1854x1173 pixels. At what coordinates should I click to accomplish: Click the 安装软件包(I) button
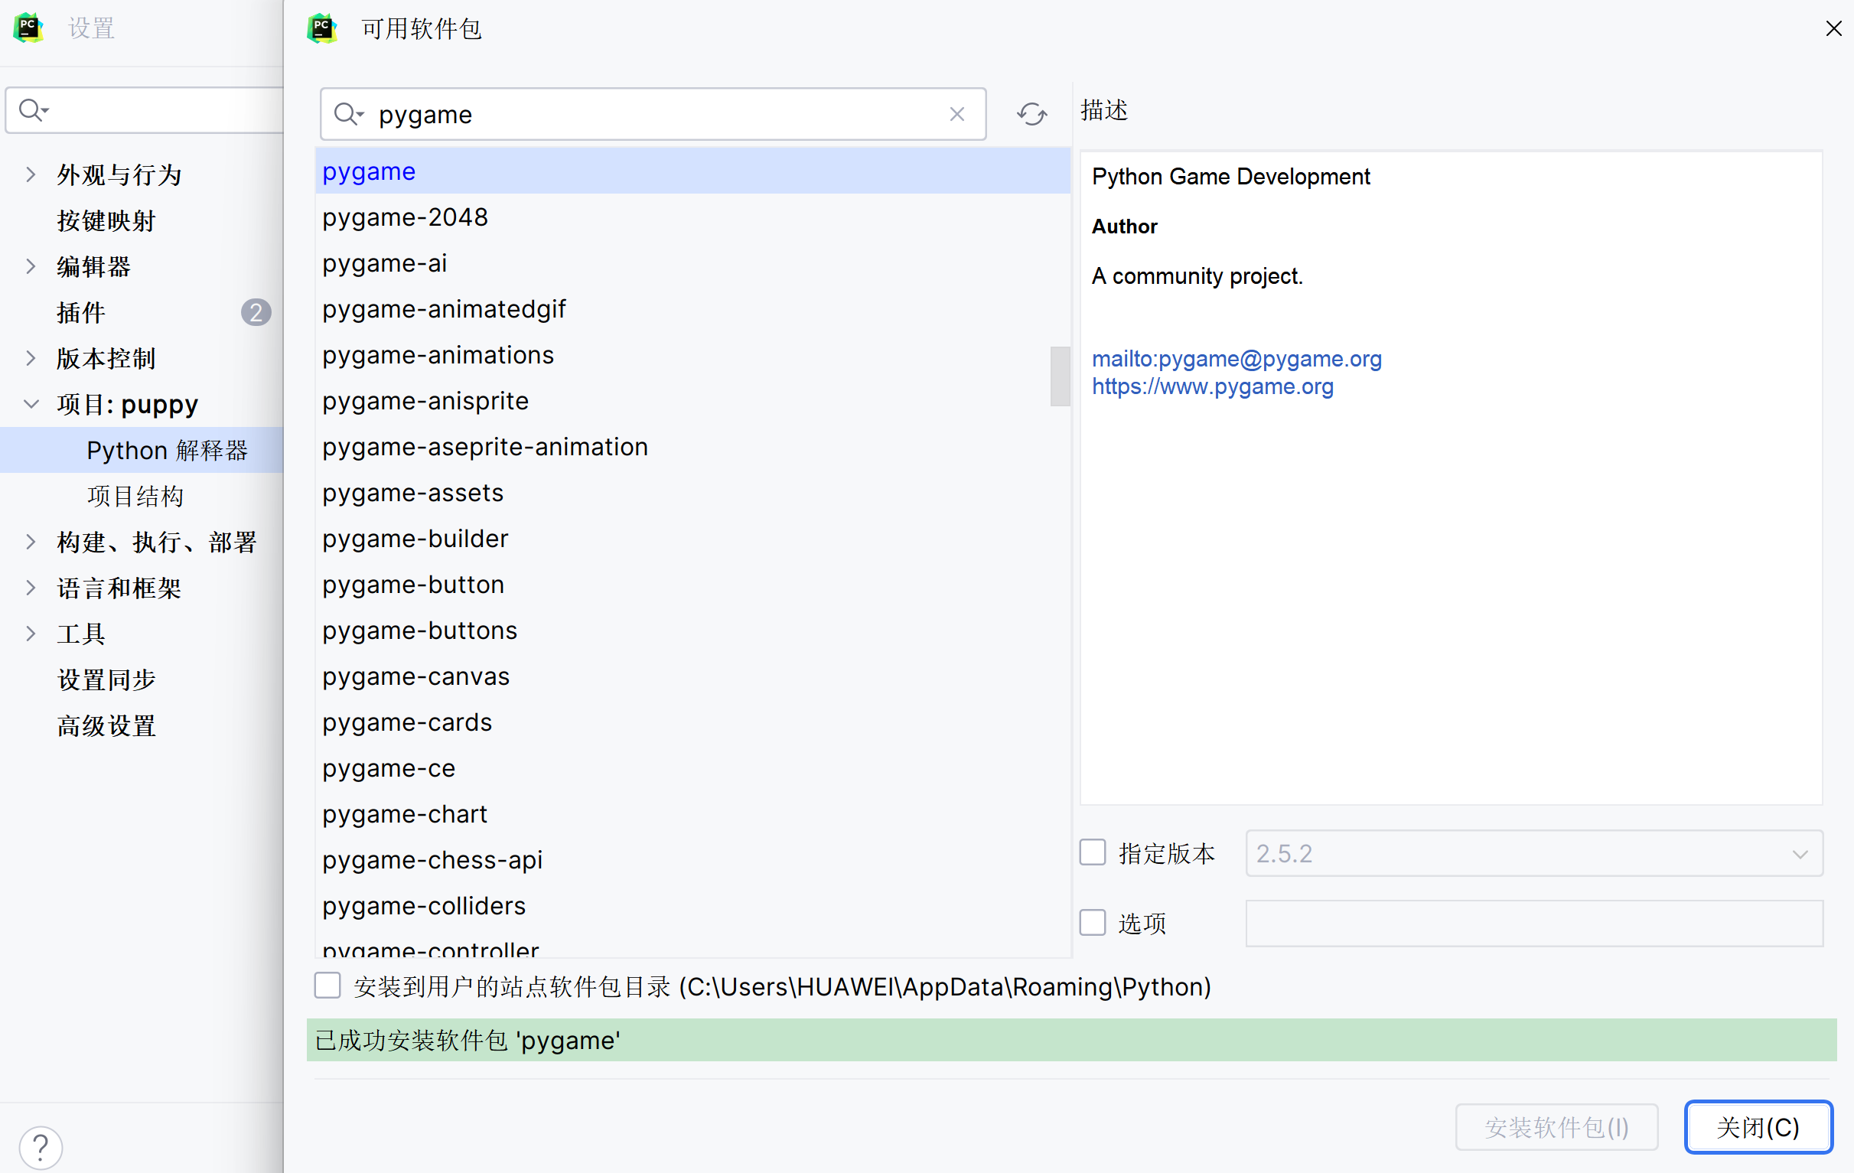point(1556,1127)
